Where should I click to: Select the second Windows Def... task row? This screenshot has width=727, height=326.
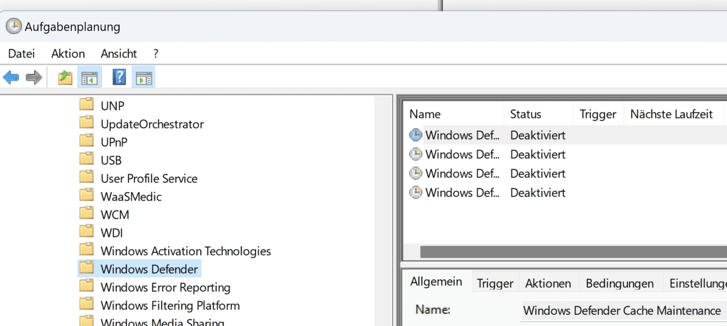pyautogui.click(x=565, y=154)
